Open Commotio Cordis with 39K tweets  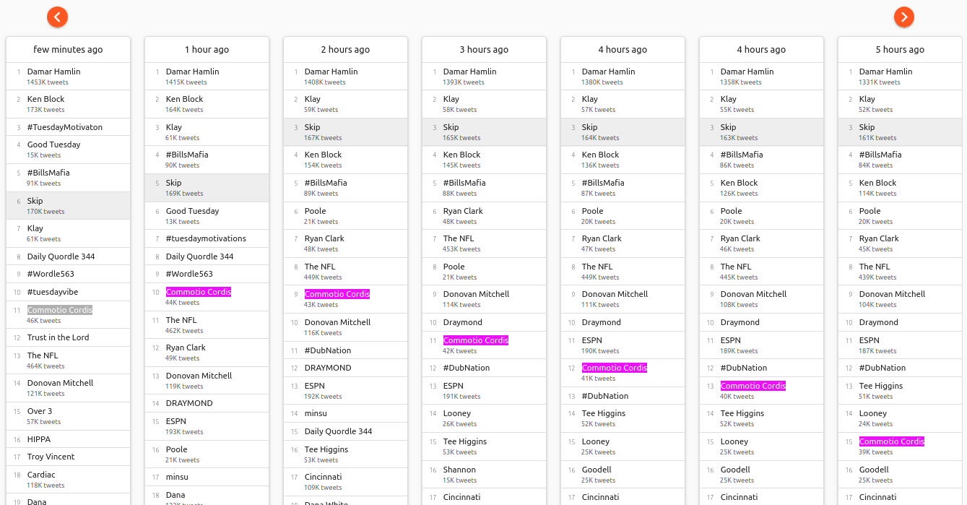(x=901, y=446)
